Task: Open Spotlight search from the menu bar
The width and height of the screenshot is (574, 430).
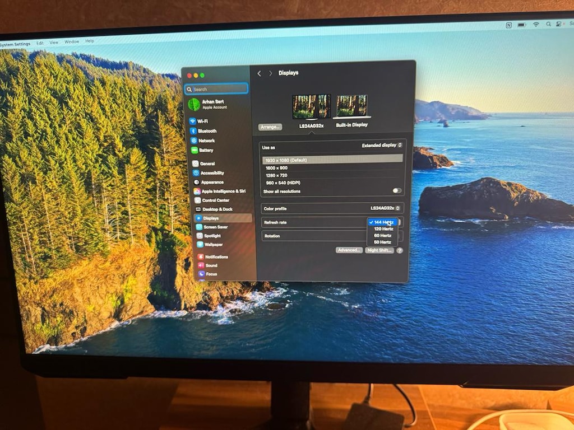Action: point(548,24)
